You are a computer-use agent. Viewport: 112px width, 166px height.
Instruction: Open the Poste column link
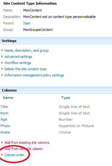pos(5,132)
